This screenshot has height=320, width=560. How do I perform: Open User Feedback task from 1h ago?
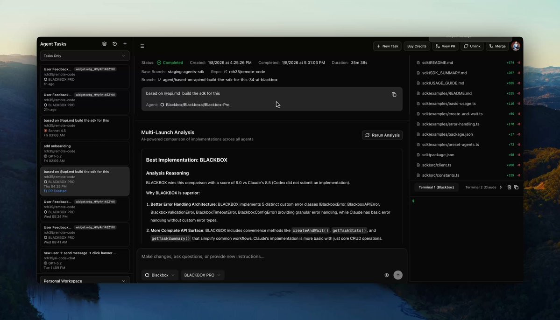85,77
